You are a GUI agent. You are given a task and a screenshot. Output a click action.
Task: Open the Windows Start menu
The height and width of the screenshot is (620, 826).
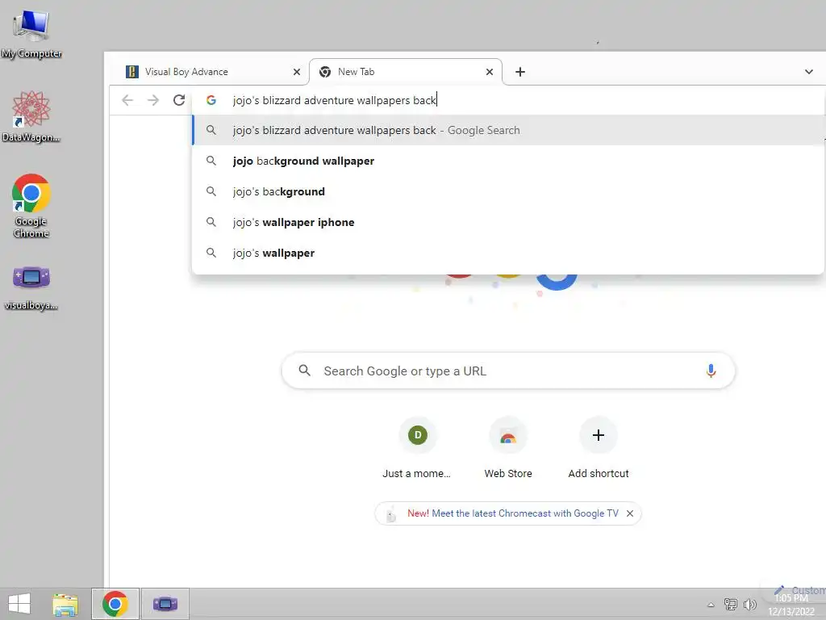[x=19, y=604]
